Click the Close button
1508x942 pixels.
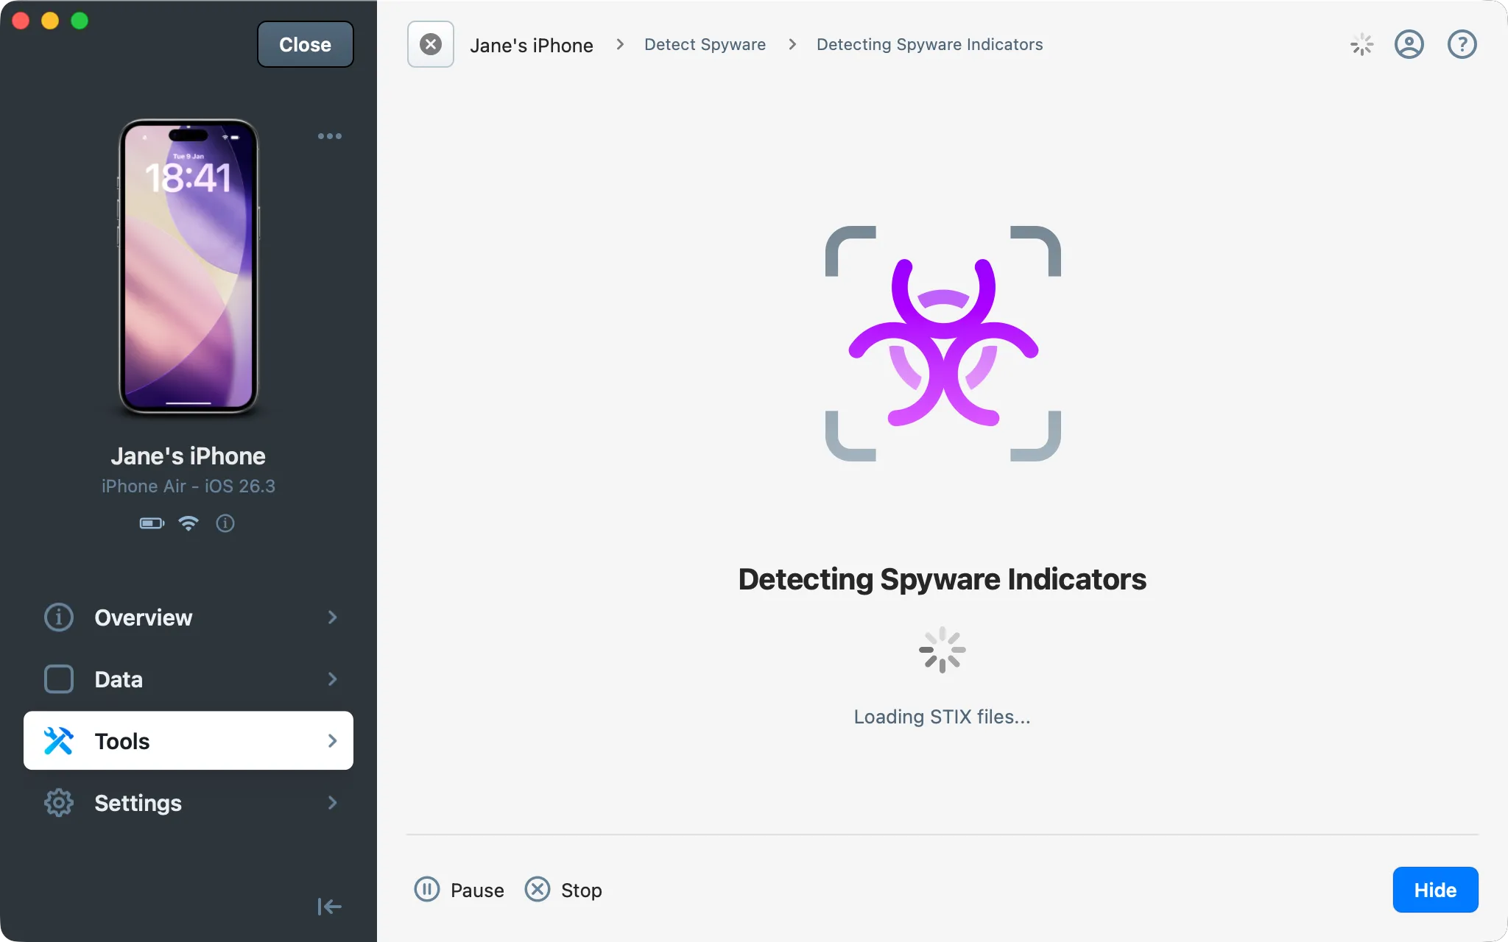(305, 44)
